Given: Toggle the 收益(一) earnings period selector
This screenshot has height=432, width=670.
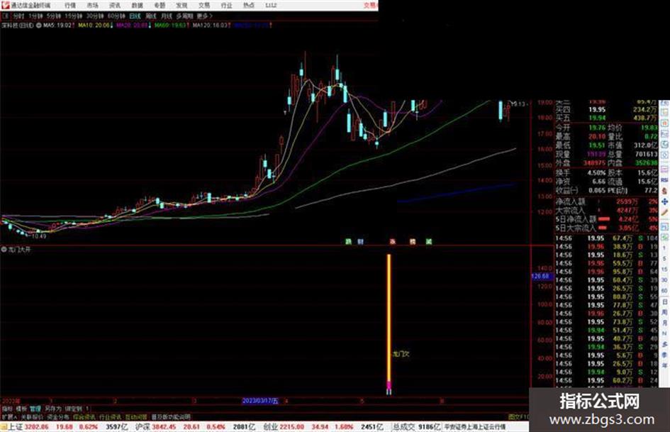Looking at the screenshot, I should tap(566, 190).
